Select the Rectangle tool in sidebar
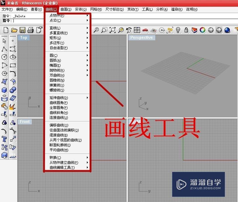 [13, 65]
